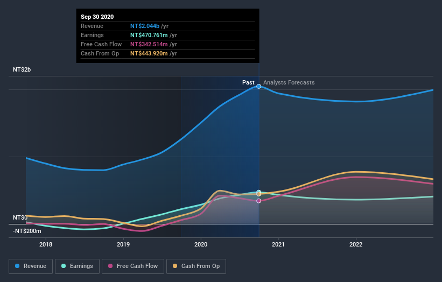Click the -NT$200m y-axis label
This screenshot has width=442, height=282.
[x=27, y=231]
